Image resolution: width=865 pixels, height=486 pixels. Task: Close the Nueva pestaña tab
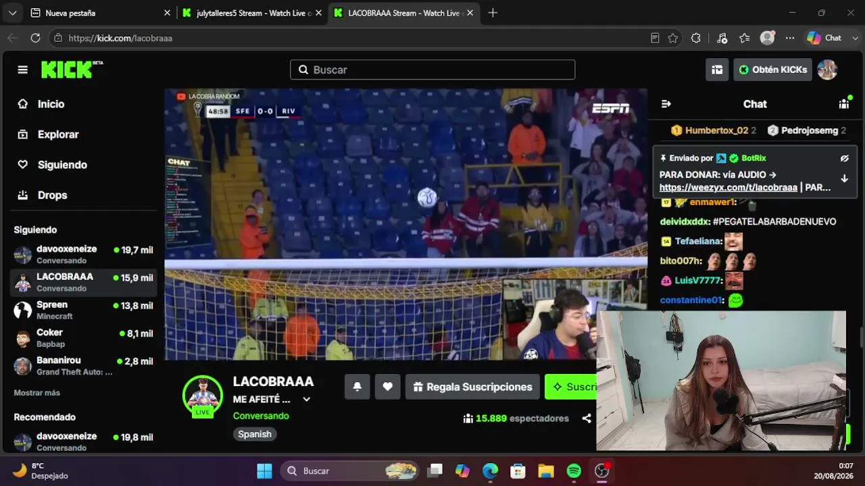tap(168, 13)
